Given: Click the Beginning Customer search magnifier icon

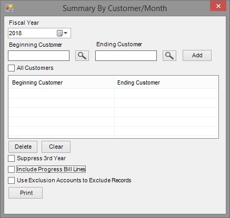Looking at the screenshot, I should 82,56.
